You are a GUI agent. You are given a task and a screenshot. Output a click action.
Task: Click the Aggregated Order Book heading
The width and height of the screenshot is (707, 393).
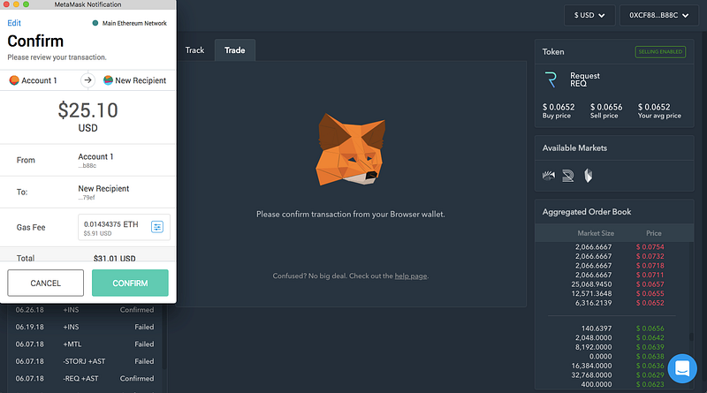[587, 212]
